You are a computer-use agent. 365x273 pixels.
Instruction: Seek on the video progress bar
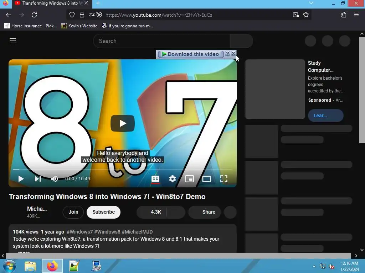[123, 170]
